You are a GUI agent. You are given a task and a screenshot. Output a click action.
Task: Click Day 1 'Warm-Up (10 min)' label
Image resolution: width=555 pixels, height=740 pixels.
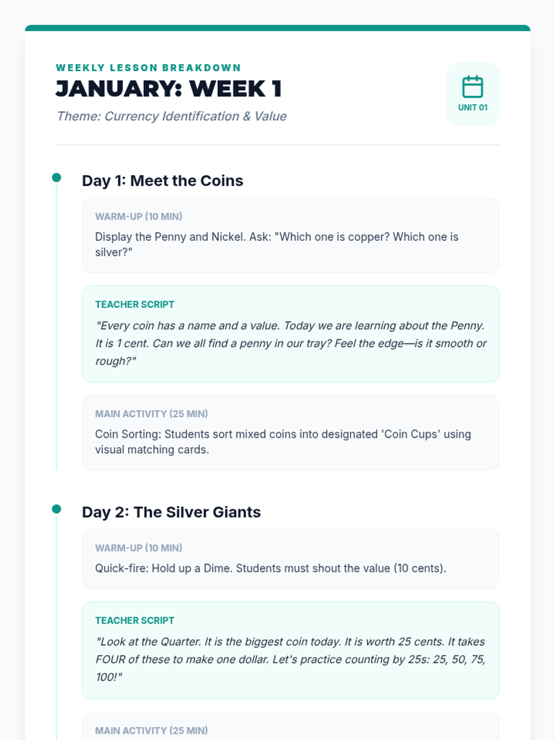click(138, 216)
